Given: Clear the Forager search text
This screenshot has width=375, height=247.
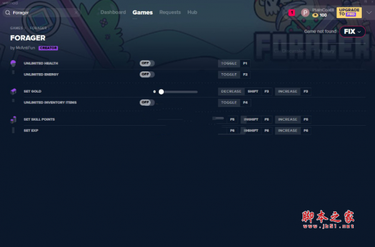Looking at the screenshot, I should coord(76,13).
